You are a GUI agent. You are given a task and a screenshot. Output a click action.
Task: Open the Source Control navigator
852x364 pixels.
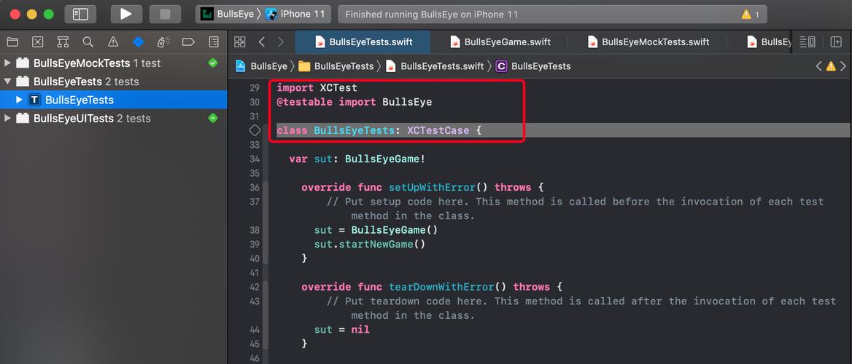coord(37,41)
